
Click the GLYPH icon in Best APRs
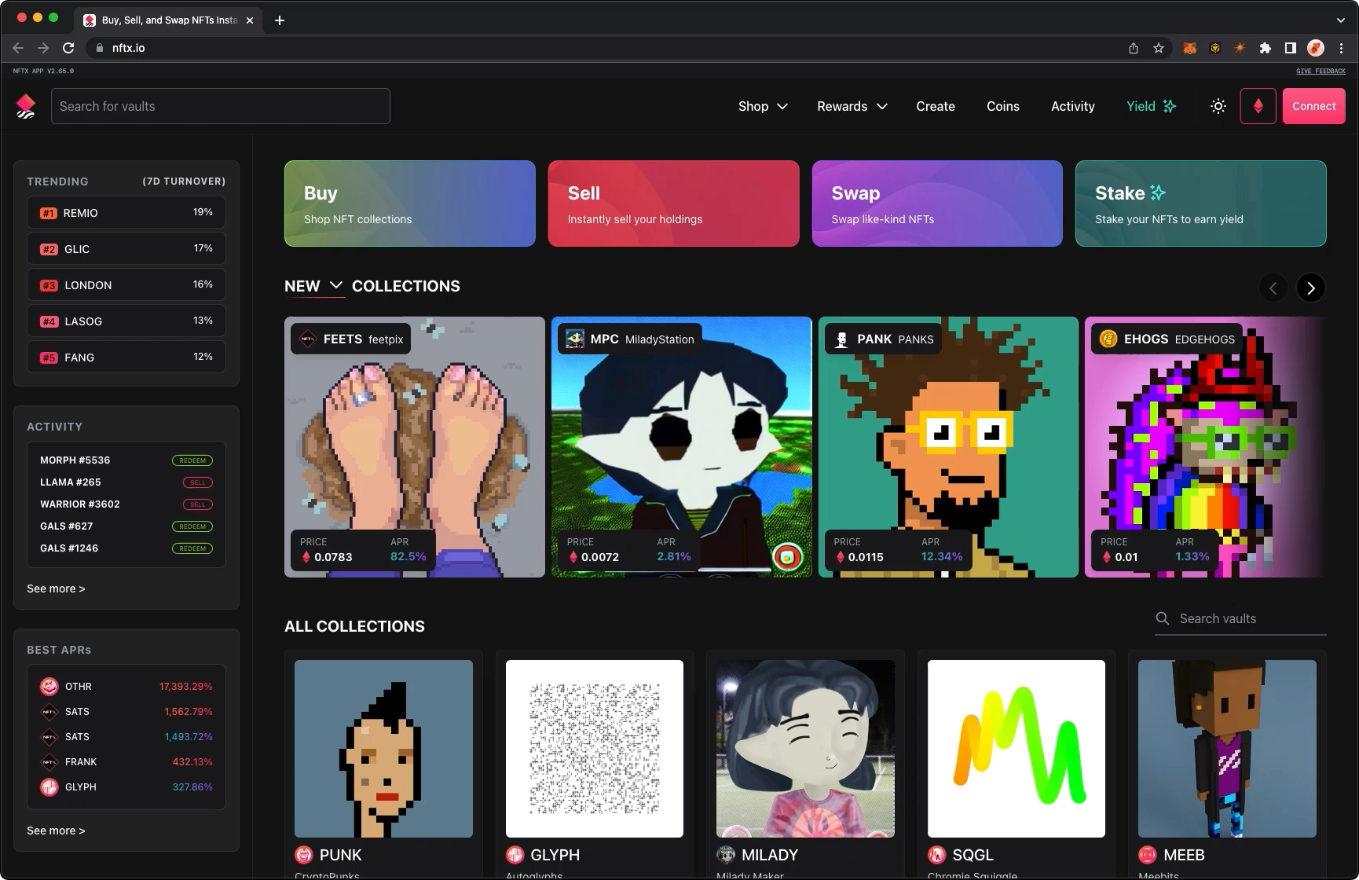coord(49,787)
